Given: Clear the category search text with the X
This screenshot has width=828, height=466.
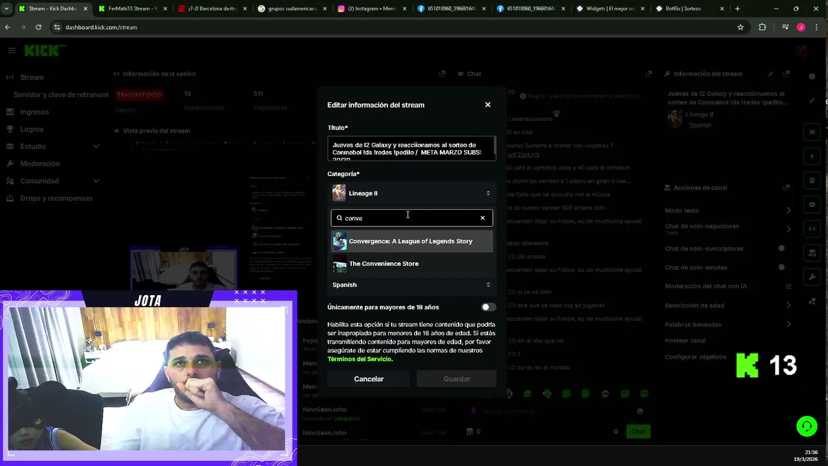Looking at the screenshot, I should (x=483, y=218).
